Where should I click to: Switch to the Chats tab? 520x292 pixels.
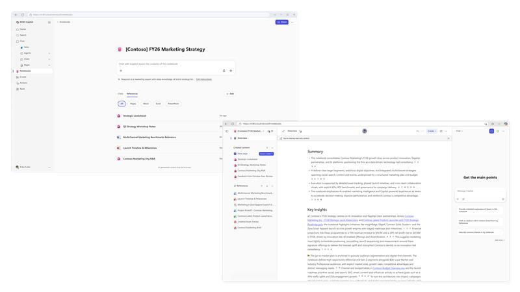120,93
